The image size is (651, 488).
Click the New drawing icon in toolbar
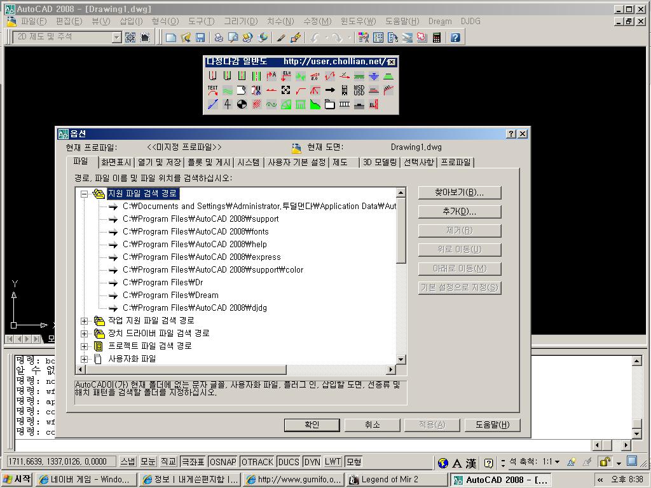point(170,37)
